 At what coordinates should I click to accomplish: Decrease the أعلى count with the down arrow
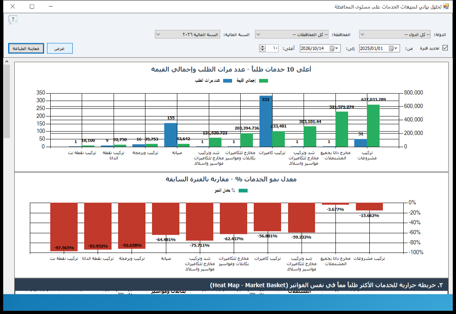coord(263,50)
